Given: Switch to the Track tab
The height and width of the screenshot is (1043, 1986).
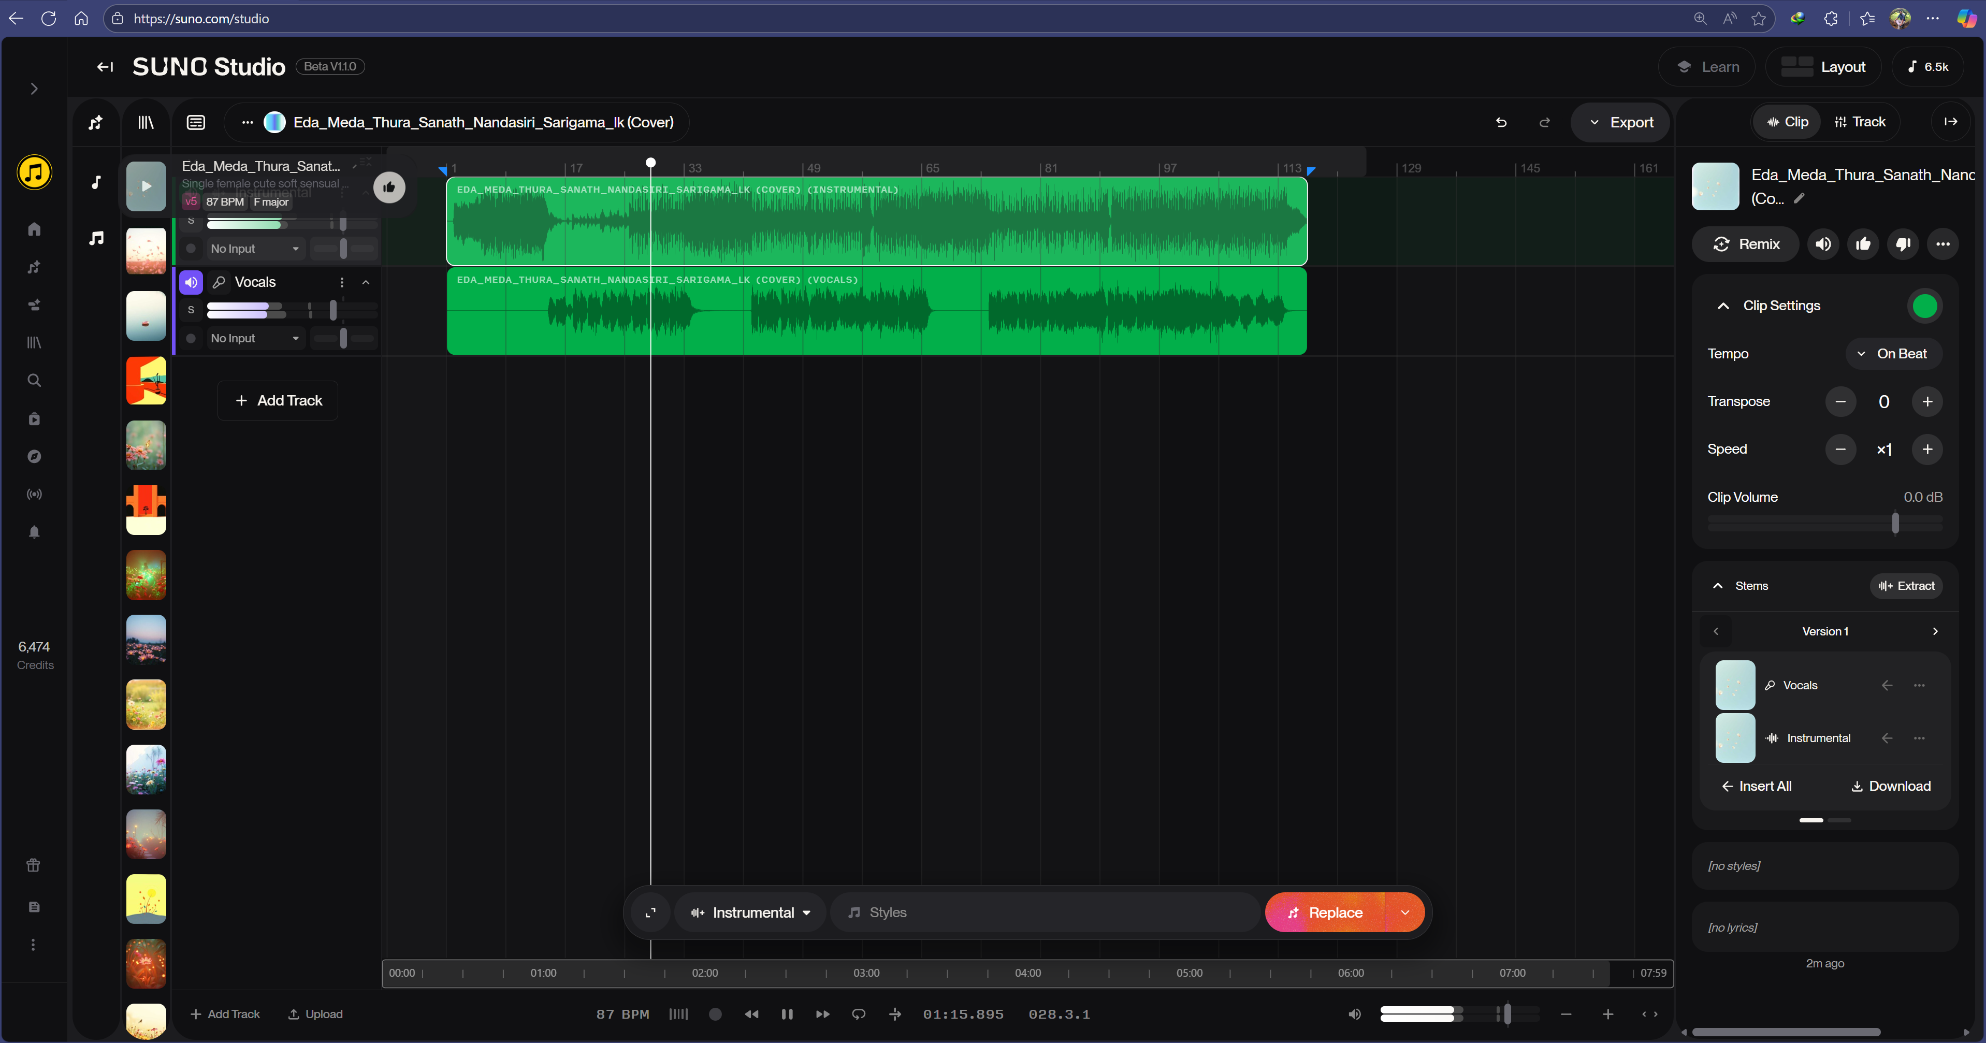Looking at the screenshot, I should (x=1860, y=122).
